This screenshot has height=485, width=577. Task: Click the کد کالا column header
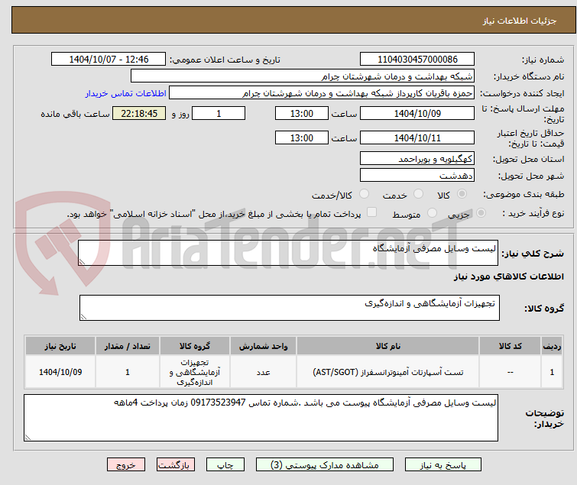coord(510,346)
